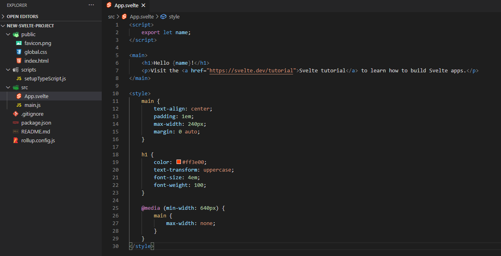Click the 'font-size: 4em;' declaration
This screenshot has height=256, width=501.
(x=177, y=177)
